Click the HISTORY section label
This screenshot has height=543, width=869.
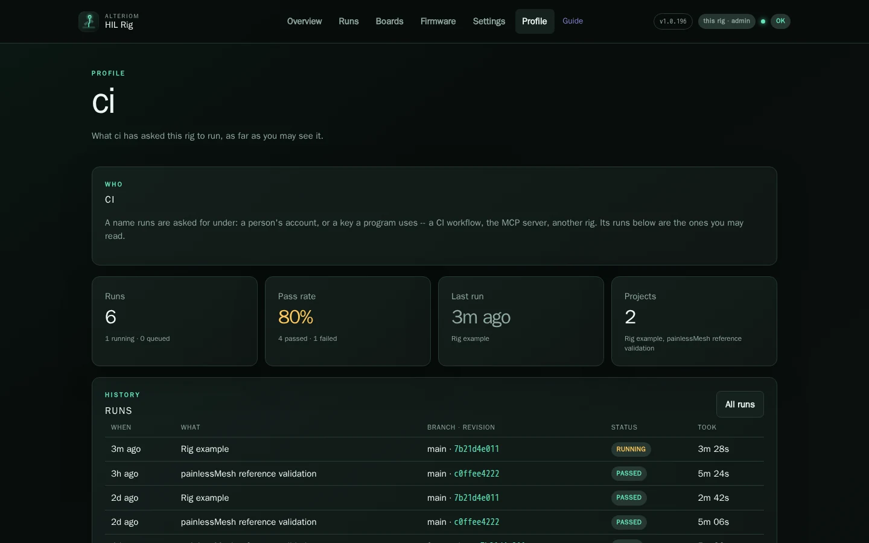pyautogui.click(x=123, y=395)
